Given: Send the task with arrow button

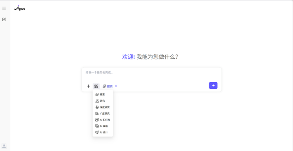Looking at the screenshot, I should pyautogui.click(x=213, y=86).
